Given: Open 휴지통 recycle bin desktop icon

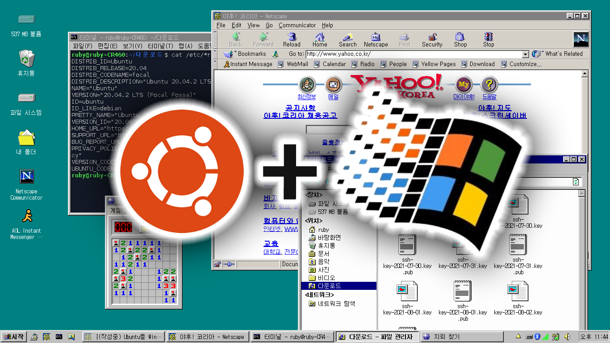Looking at the screenshot, I should 26,63.
